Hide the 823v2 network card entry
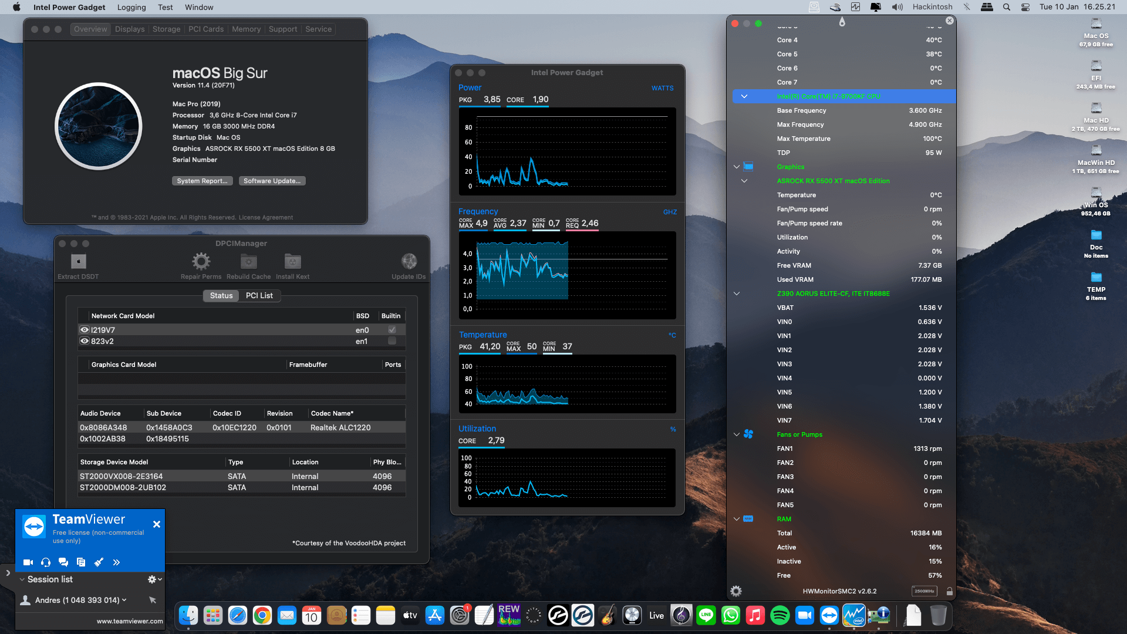Screen dimensions: 1127x634 coord(84,340)
